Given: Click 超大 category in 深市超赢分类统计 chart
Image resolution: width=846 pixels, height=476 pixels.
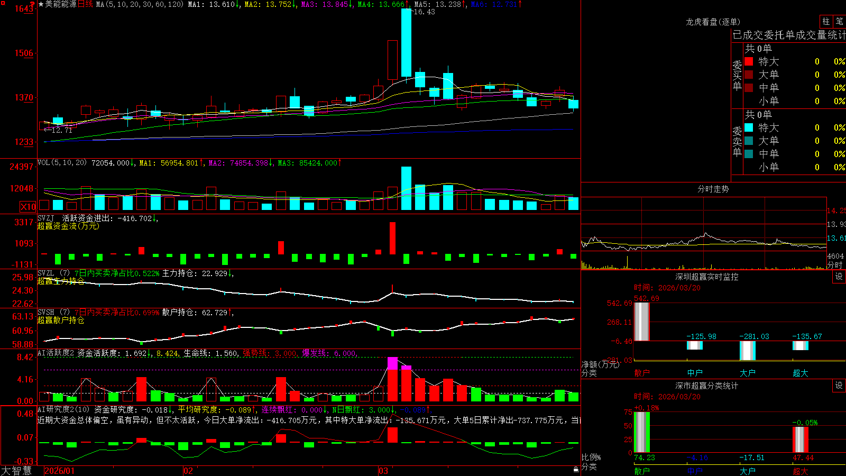Looking at the screenshot, I should (801, 471).
